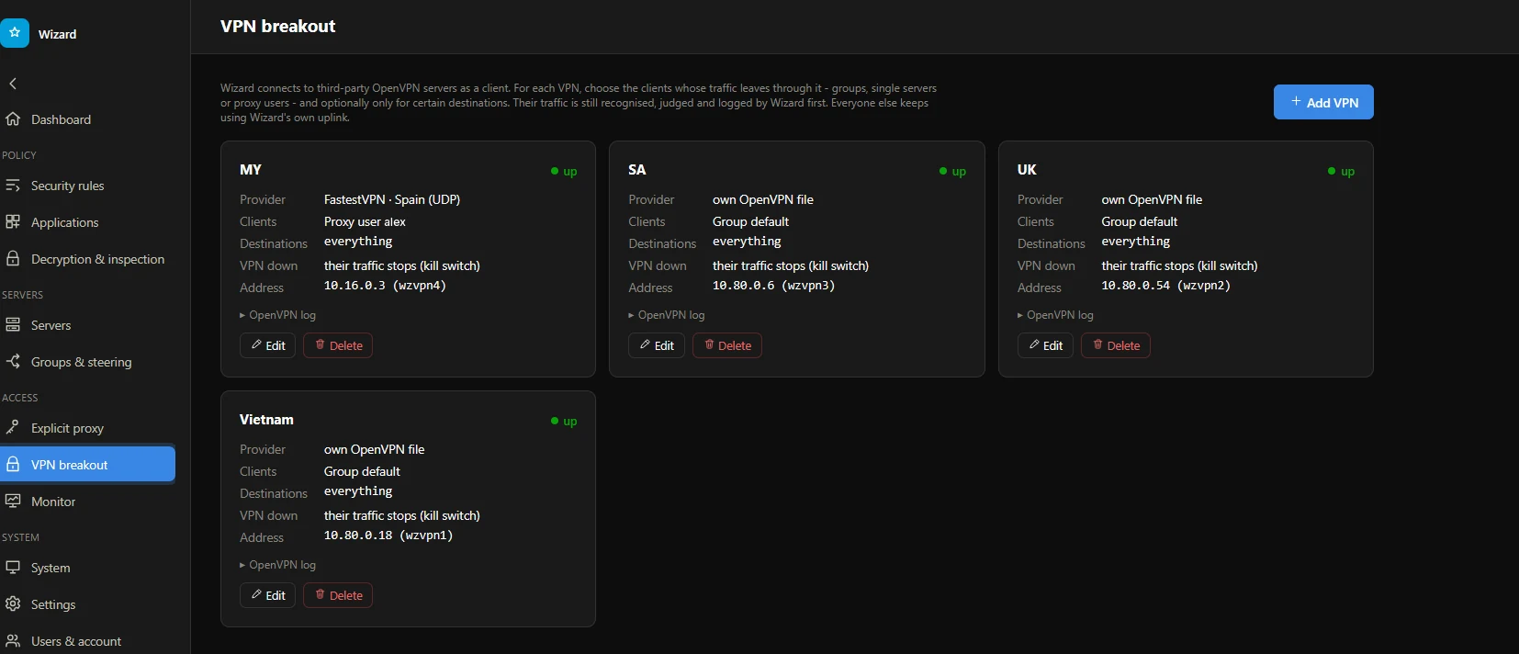Click pencil icon in SA card Edit
Screen dimensions: 1519x654
point(645,345)
